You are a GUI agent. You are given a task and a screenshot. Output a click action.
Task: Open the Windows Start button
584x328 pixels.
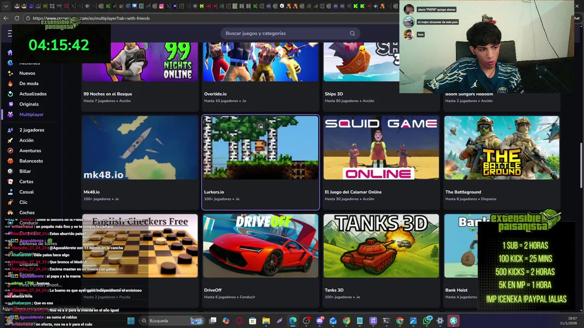click(131, 321)
